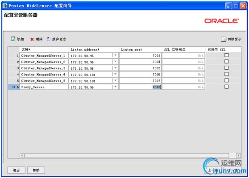The image size is (249, 178).
Task: Click the Switch display (切换显示) icon
Action: pyautogui.click(x=224, y=39)
